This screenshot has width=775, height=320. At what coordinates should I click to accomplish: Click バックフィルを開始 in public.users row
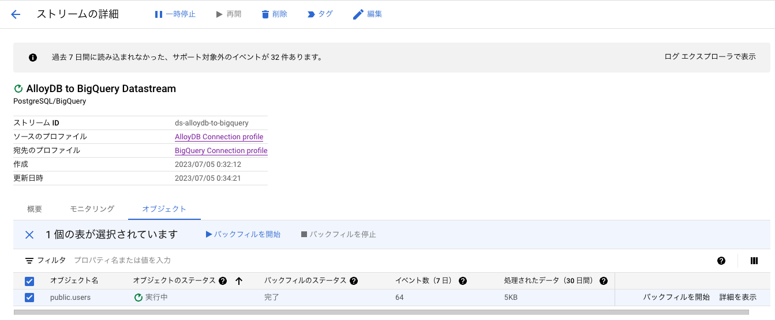(676, 298)
